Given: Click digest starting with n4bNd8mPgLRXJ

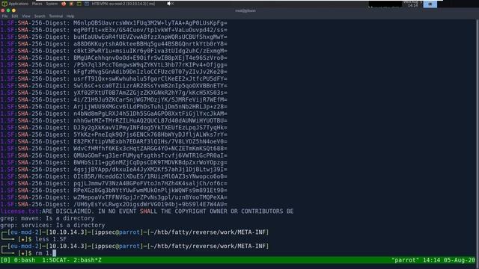Looking at the screenshot, I should point(150,114).
